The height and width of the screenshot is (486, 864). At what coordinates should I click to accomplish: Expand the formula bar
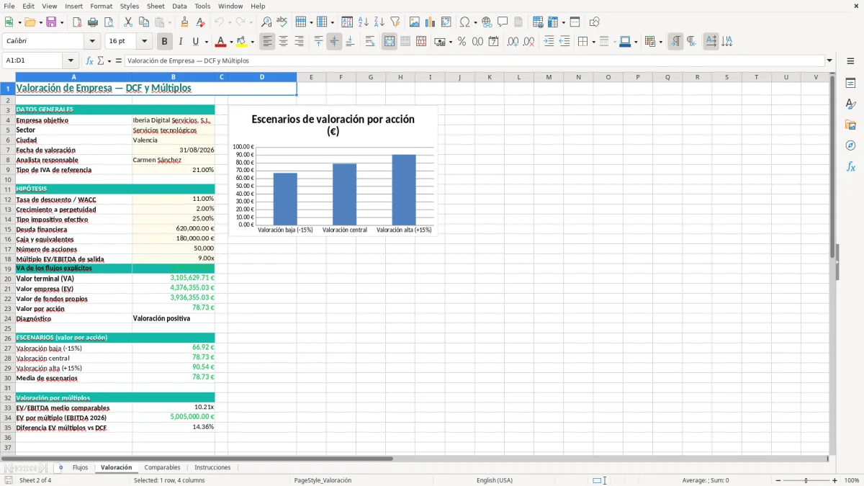click(829, 61)
